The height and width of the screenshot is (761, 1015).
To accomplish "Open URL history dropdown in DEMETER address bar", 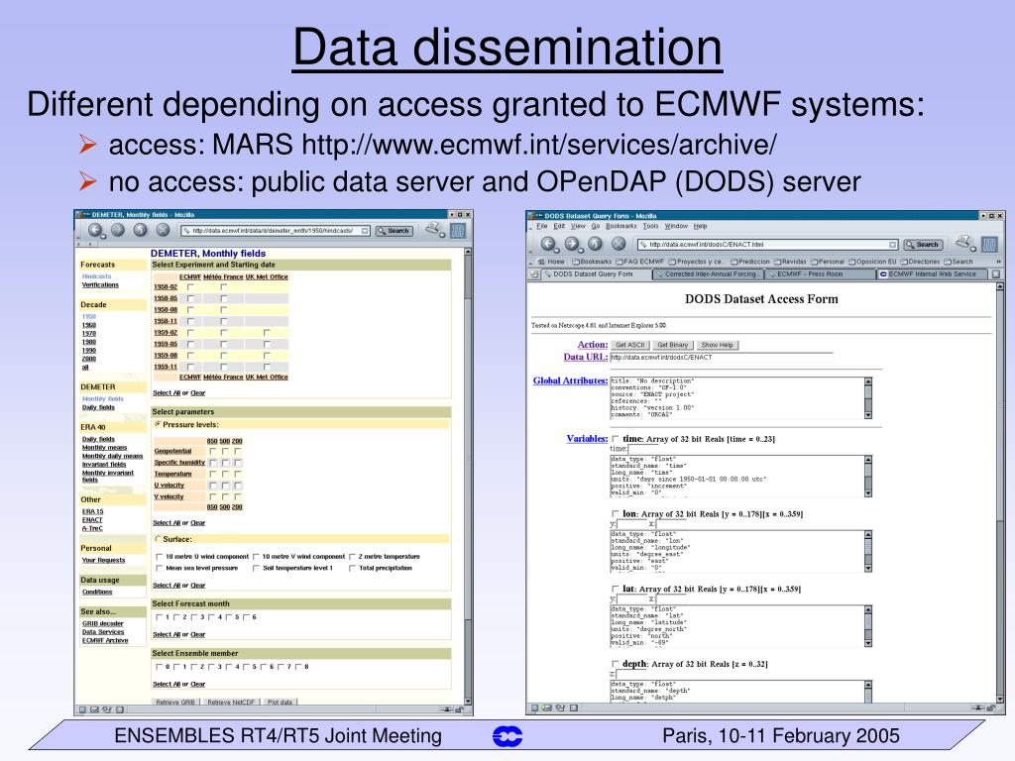I will pyautogui.click(x=365, y=231).
